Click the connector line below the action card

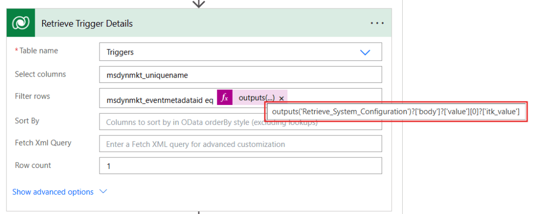click(x=198, y=212)
